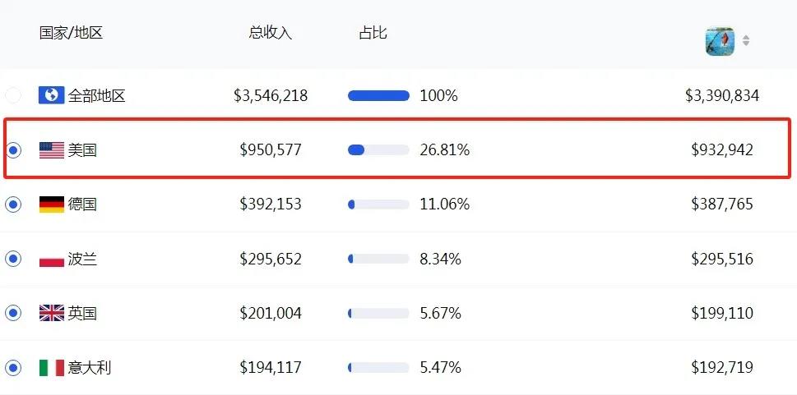Sort by the app column arrows
This screenshot has width=797, height=395.
tap(746, 40)
